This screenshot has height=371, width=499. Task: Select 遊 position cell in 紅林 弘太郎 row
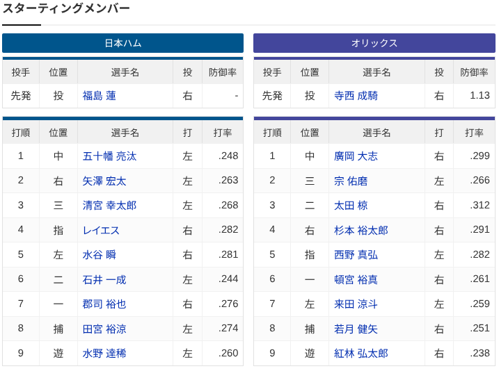310,353
